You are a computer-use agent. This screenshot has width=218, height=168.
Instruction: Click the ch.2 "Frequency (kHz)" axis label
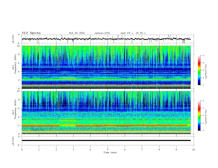(15, 109)
